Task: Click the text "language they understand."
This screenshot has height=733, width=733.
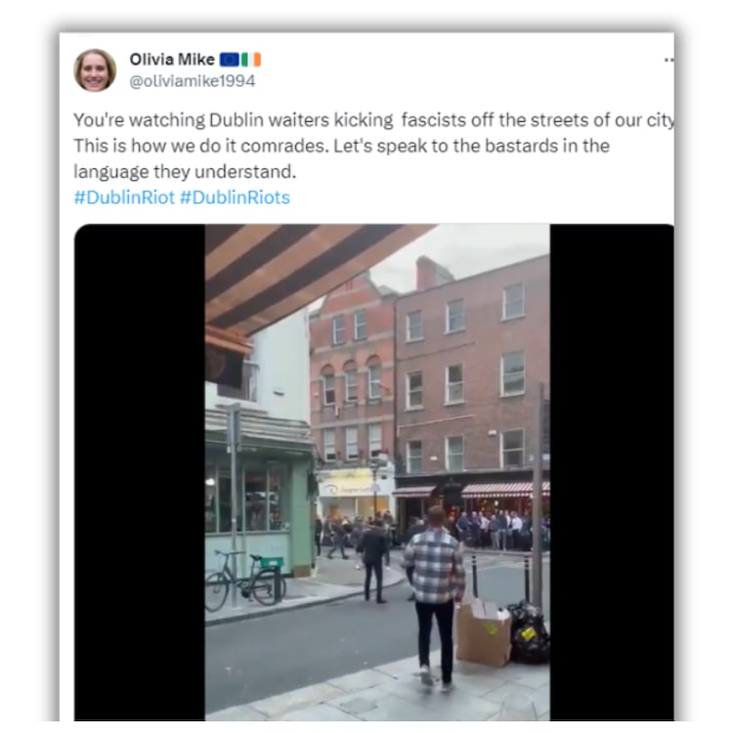Action: pos(185,172)
